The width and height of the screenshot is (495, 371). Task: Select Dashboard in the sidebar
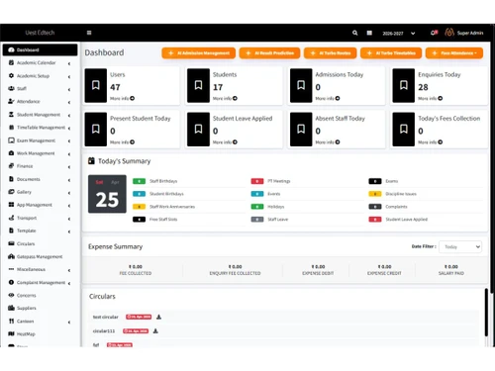point(40,49)
